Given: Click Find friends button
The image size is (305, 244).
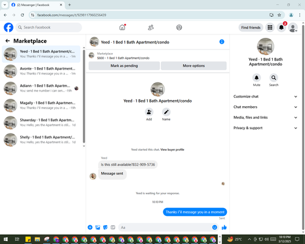Looking at the screenshot, I should [251, 27].
